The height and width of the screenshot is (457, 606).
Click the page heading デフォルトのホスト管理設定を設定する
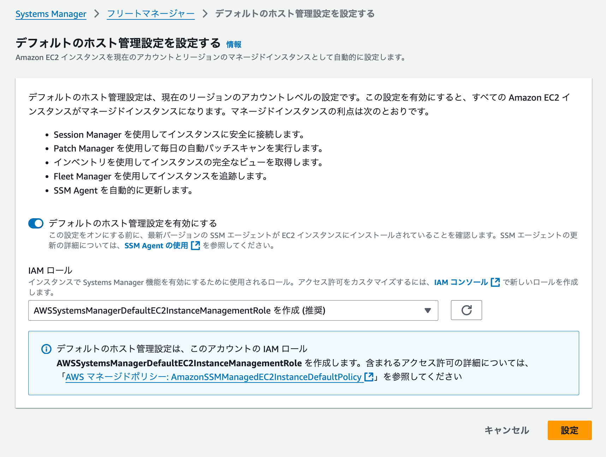coord(118,43)
